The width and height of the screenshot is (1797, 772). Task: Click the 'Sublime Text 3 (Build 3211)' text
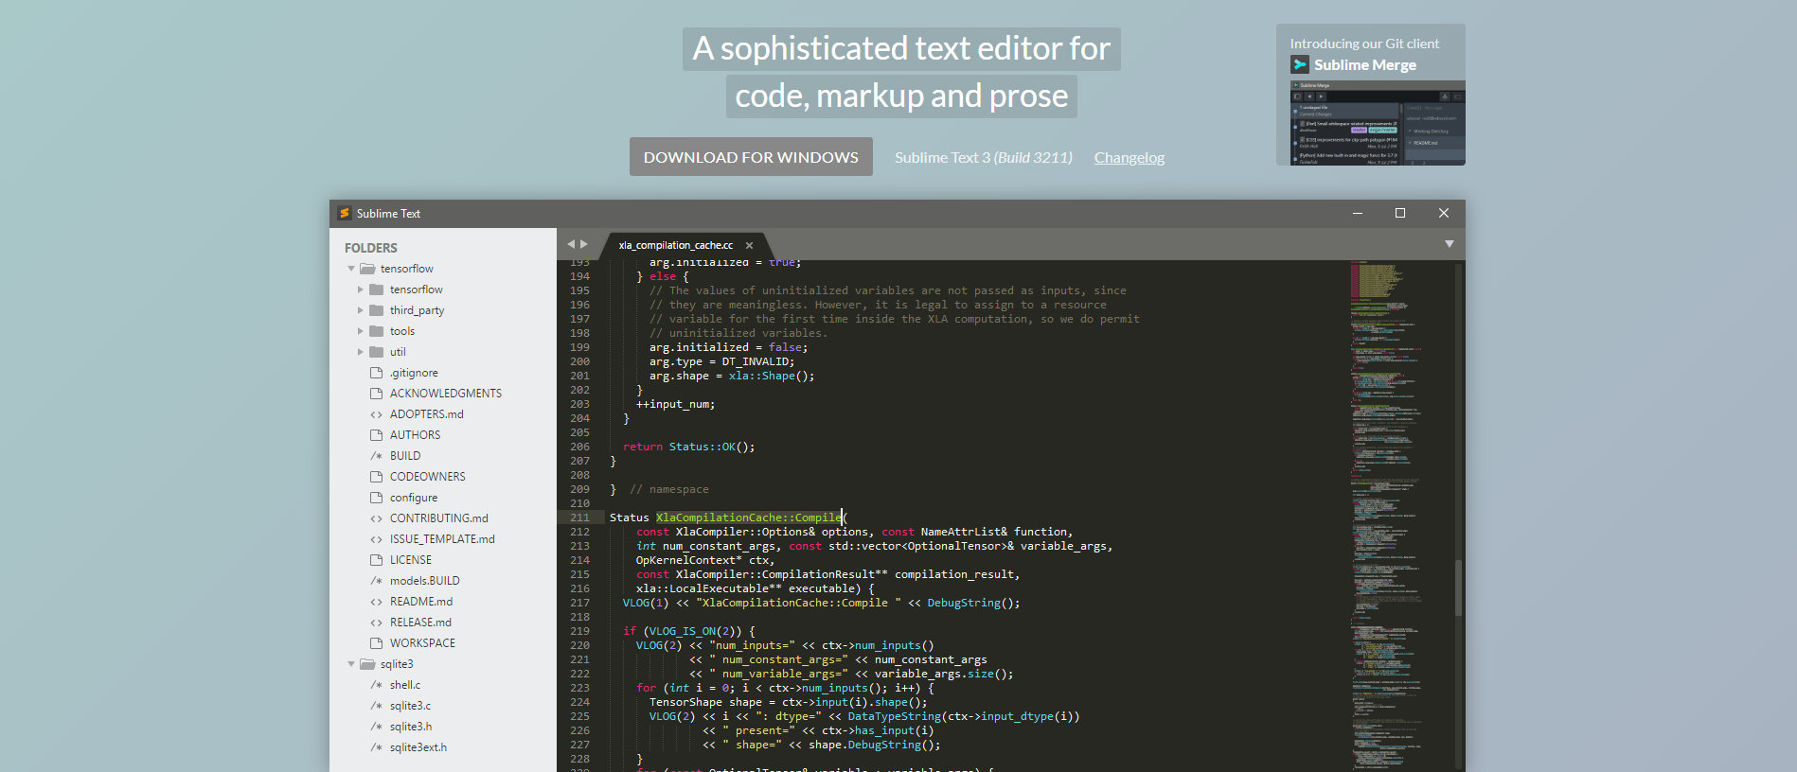(x=984, y=158)
